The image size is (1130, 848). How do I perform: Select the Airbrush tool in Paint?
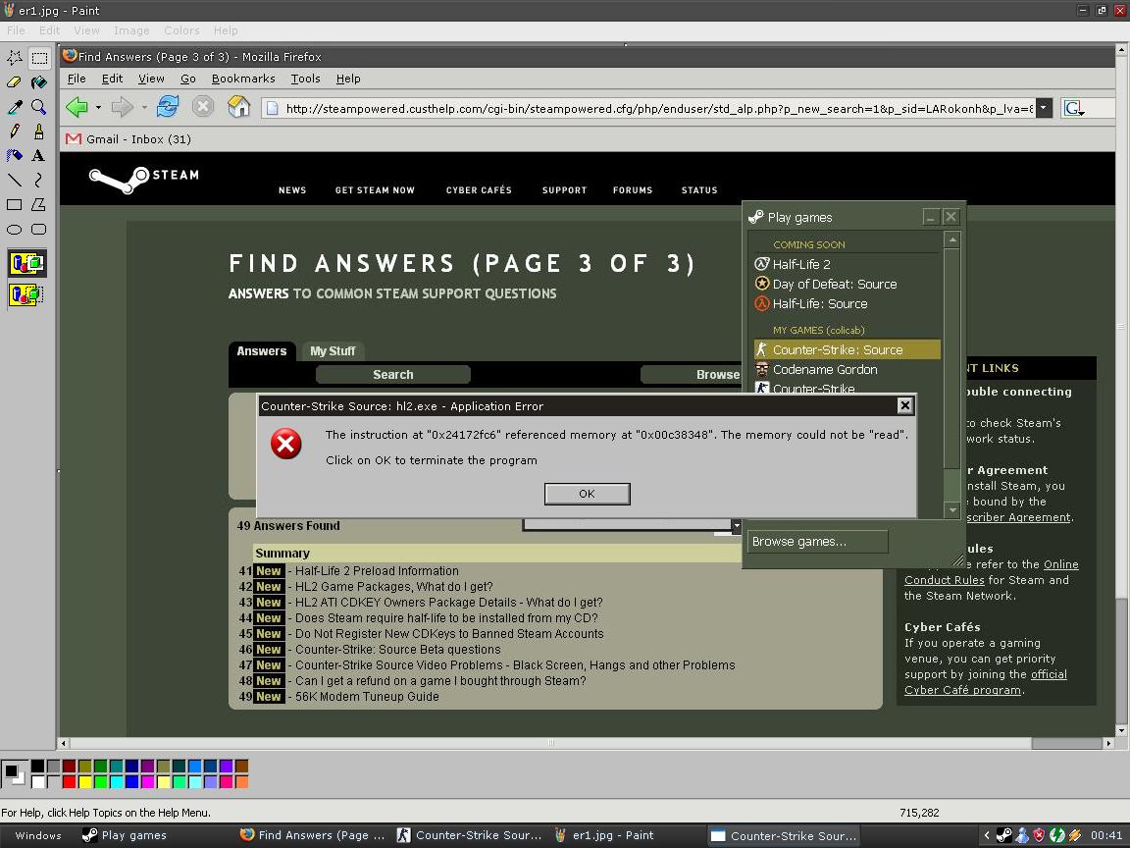(x=13, y=155)
